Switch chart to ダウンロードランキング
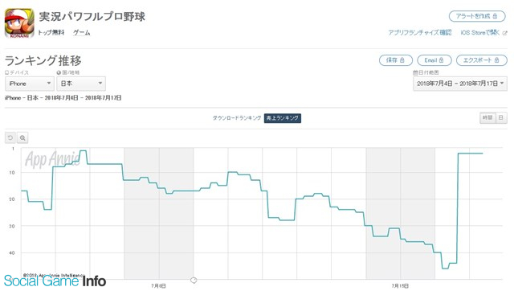Viewport: 514px width, 291px height. tap(237, 118)
